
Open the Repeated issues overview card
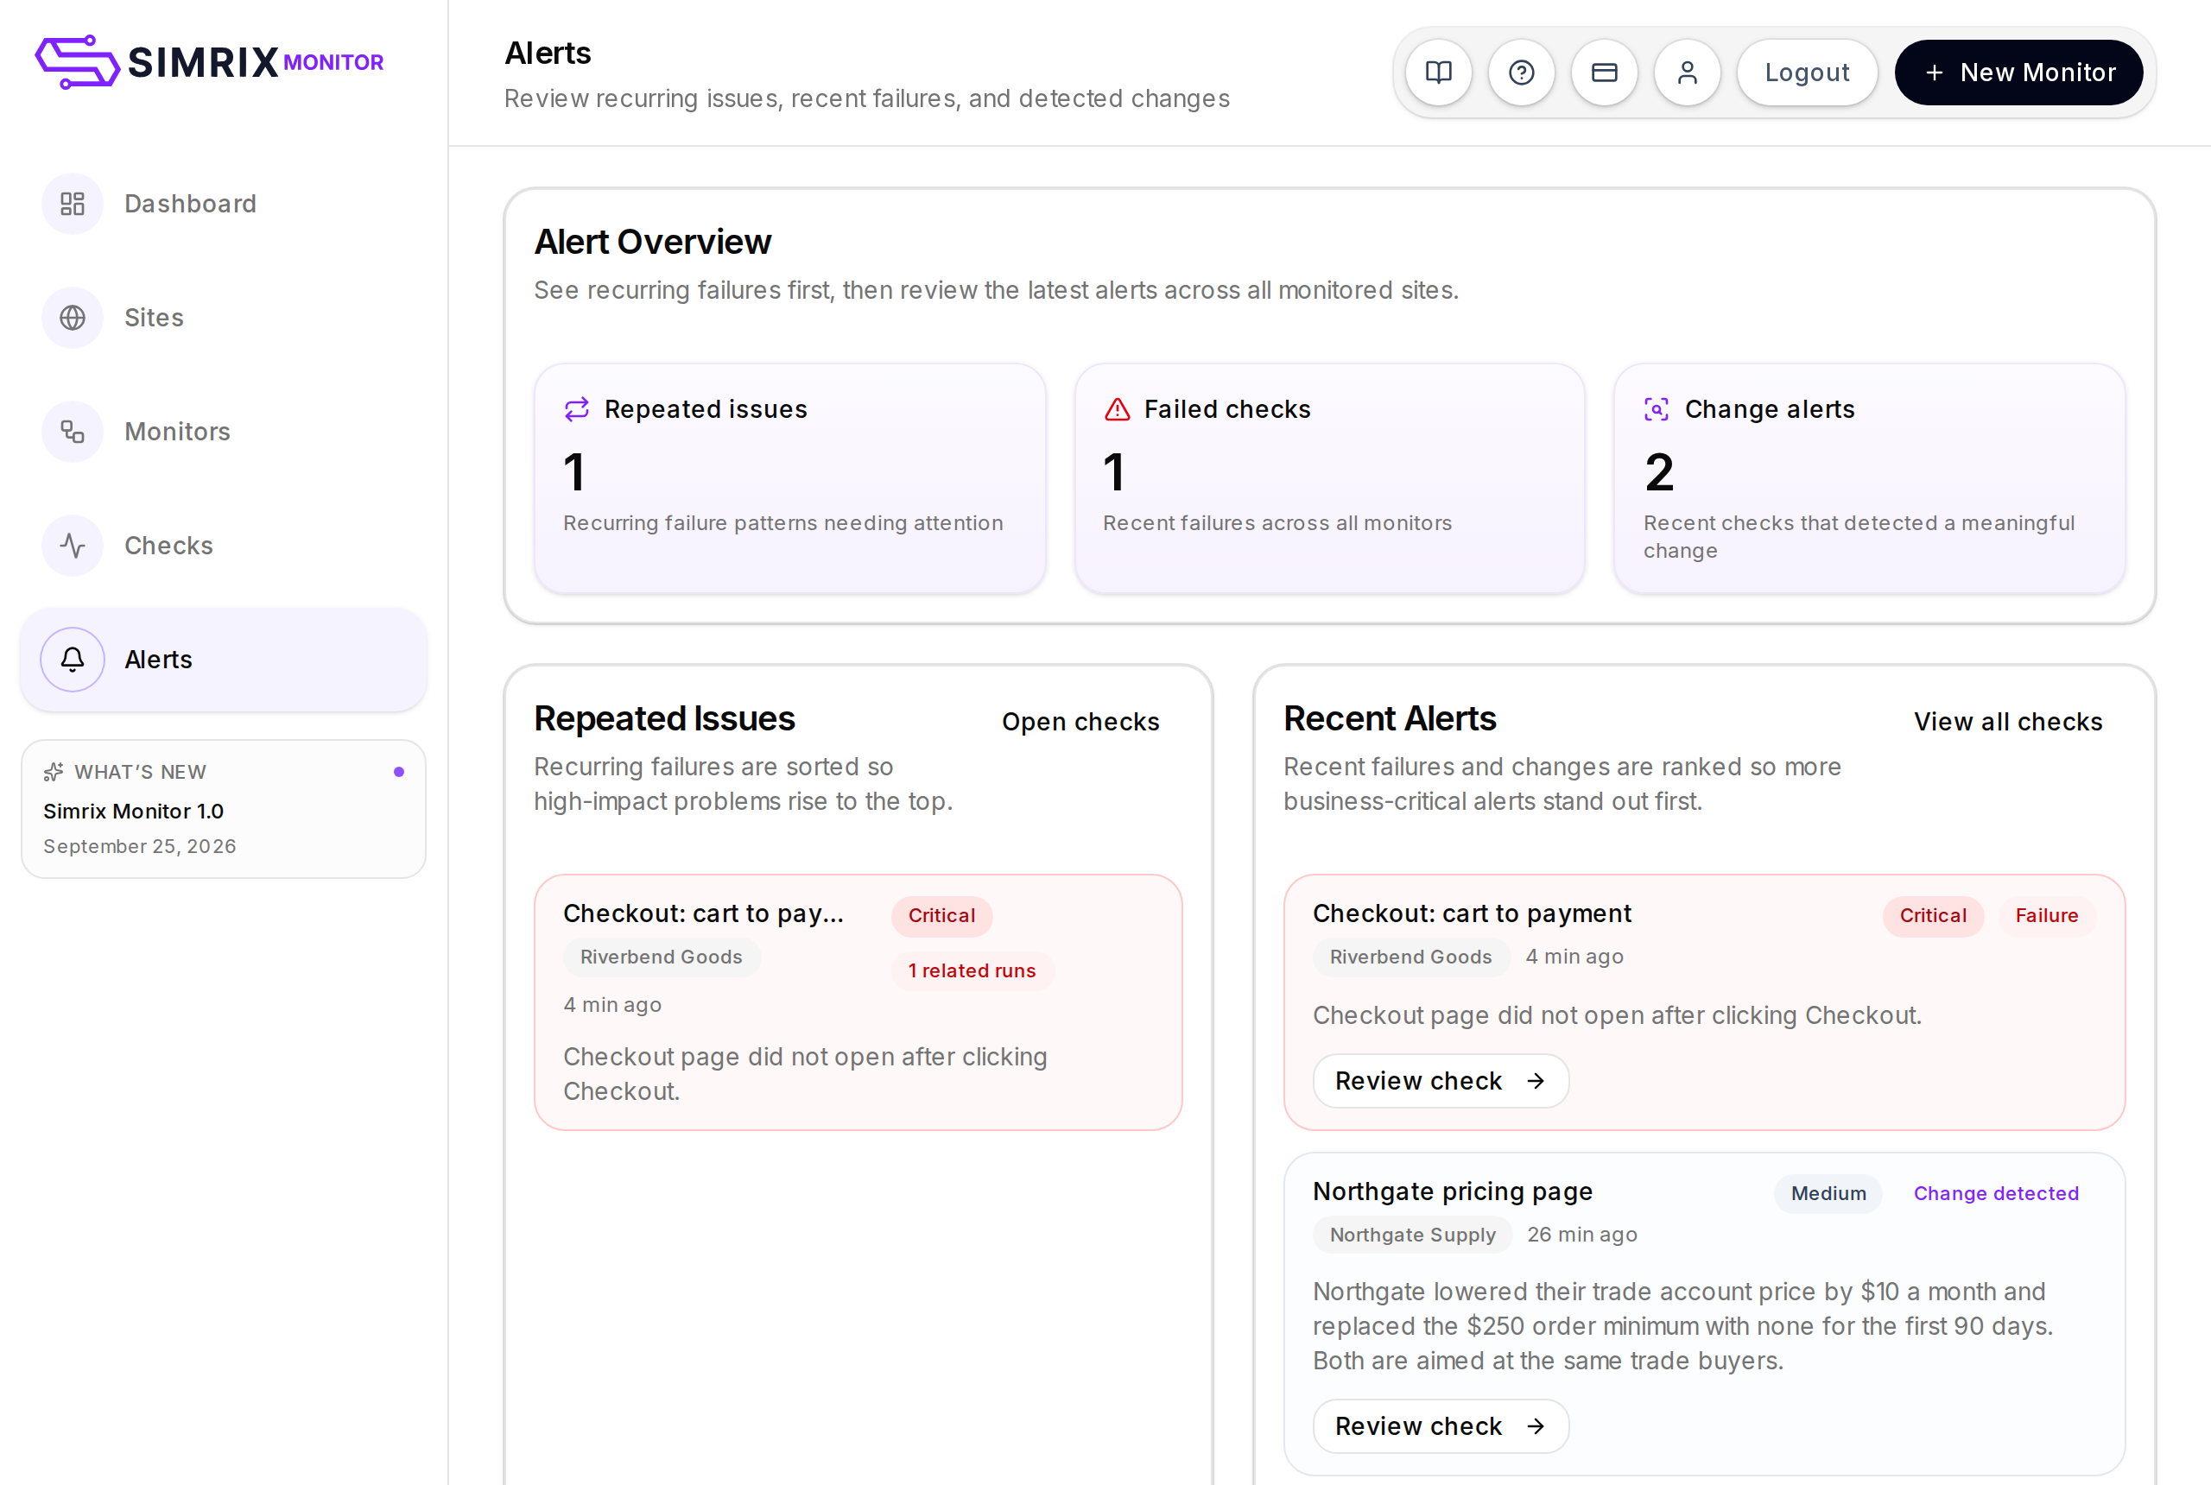point(790,478)
